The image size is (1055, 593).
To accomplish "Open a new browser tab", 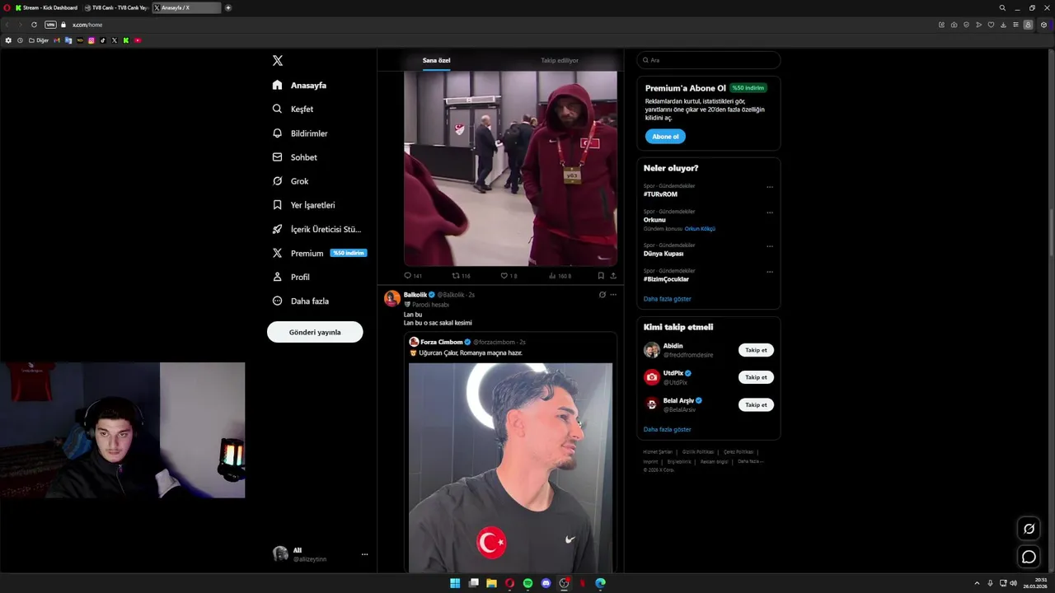I will [228, 7].
